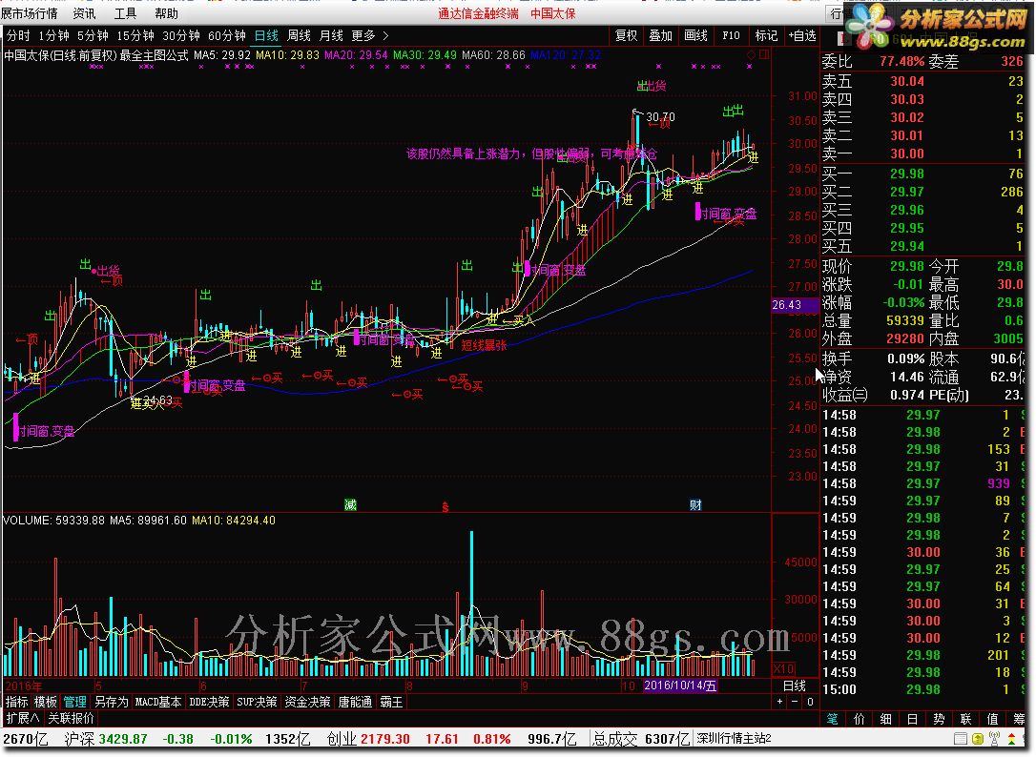
Task: Click 另存为 save-as option
Action: coord(111,702)
